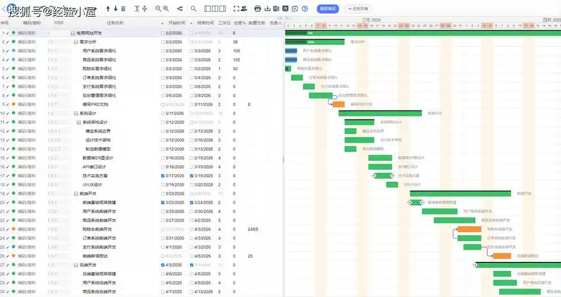This screenshot has height=297, width=561.
Task: Uncheck the end date checkbox 3/24/2026
Action: [x=191, y=203]
